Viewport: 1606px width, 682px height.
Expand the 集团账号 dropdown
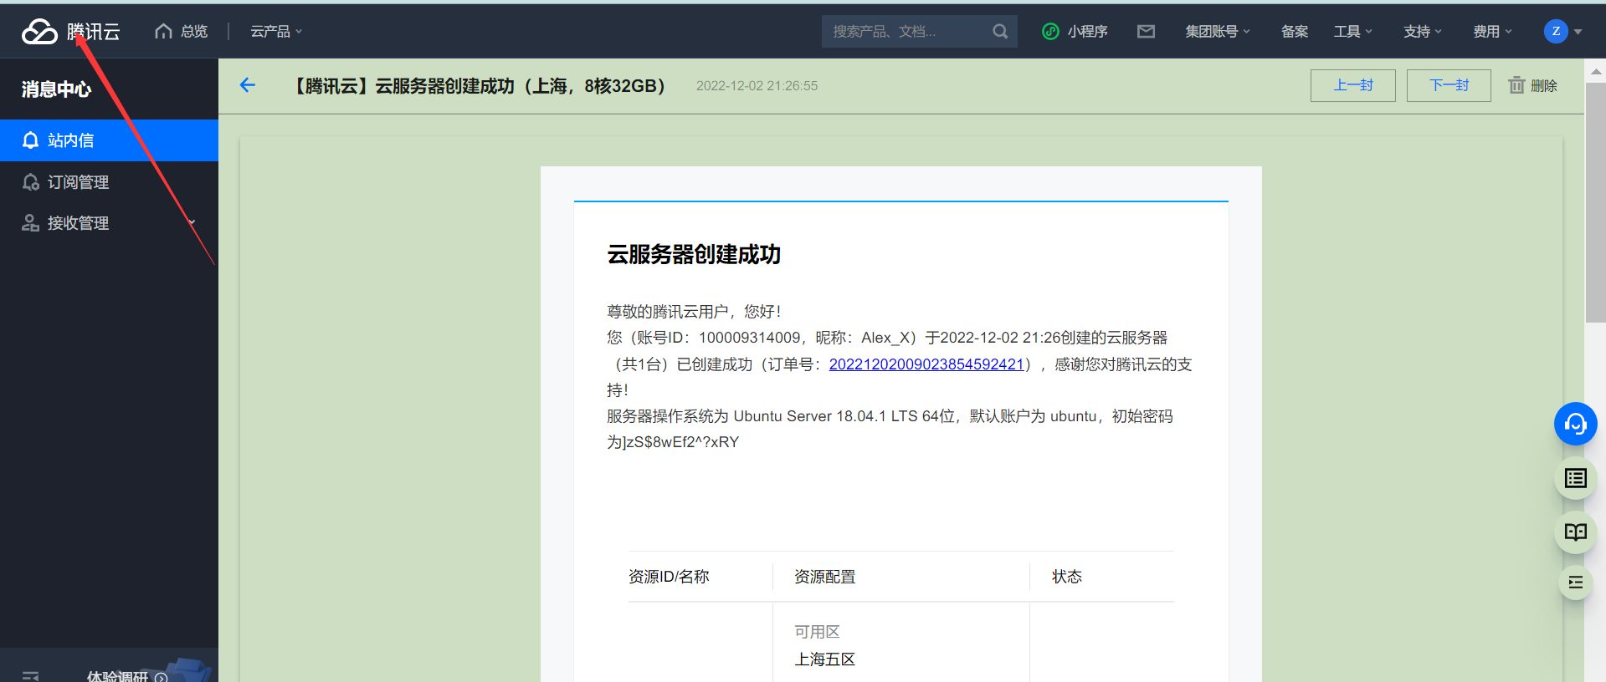(1218, 32)
